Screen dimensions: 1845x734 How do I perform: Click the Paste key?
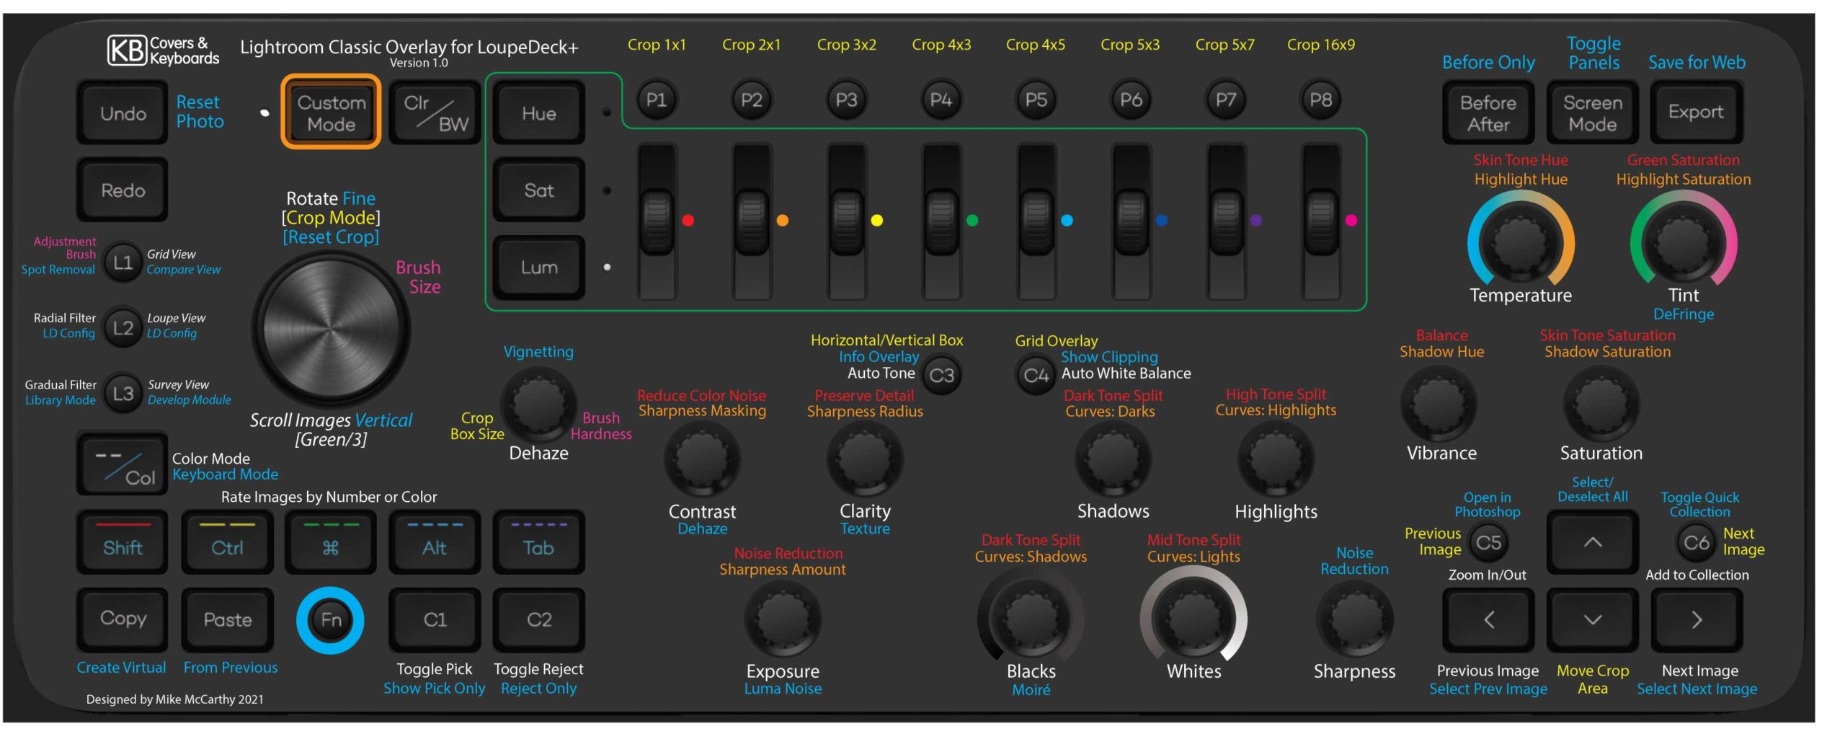click(226, 619)
